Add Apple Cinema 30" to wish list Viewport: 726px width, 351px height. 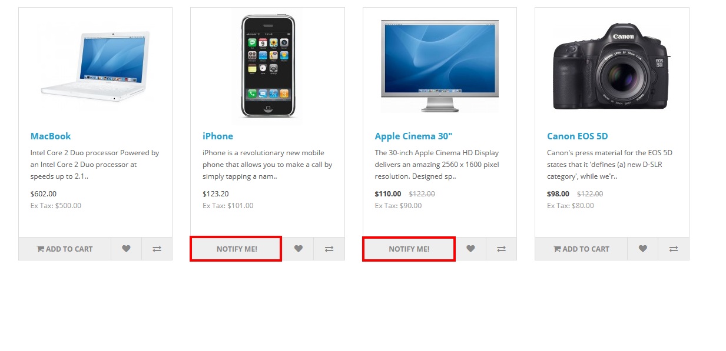[470, 249]
